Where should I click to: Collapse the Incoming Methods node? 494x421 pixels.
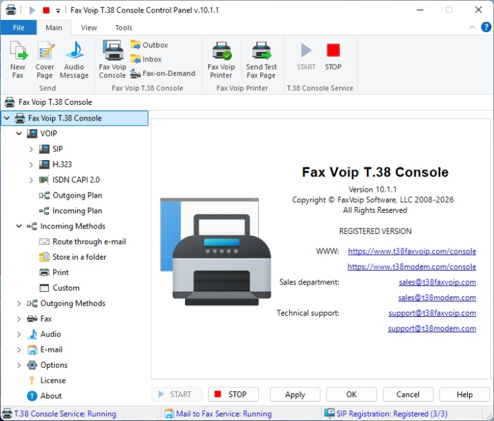19,226
